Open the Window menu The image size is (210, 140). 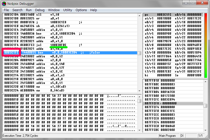pos(54,10)
